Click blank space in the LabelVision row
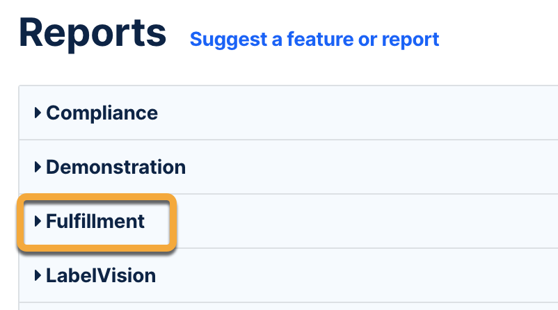The height and width of the screenshot is (310, 558). click(x=348, y=276)
